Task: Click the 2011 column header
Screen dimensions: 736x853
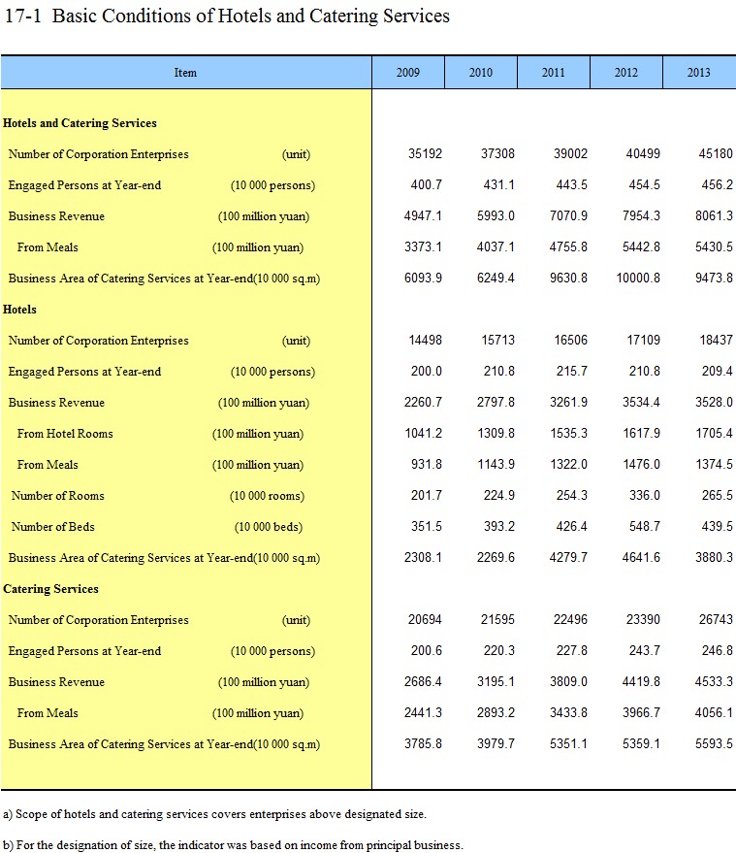Action: (x=554, y=73)
